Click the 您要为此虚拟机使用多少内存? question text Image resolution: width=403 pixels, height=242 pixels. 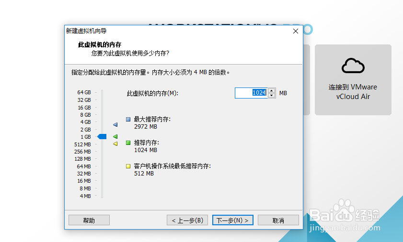pyautogui.click(x=130, y=53)
